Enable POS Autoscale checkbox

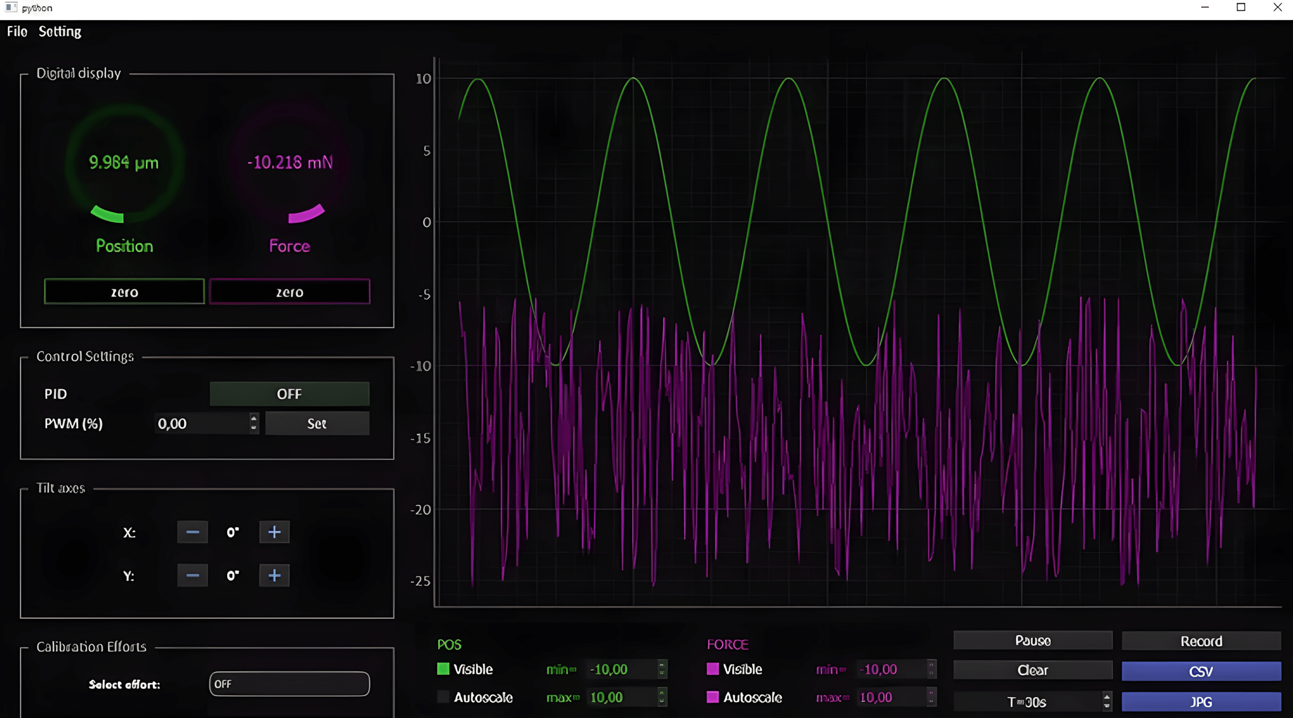click(443, 697)
